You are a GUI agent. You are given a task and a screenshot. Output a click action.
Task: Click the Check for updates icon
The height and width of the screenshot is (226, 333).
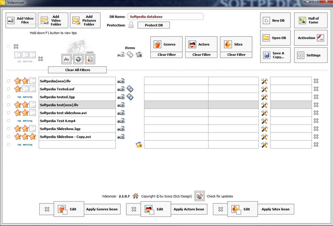click(x=200, y=196)
